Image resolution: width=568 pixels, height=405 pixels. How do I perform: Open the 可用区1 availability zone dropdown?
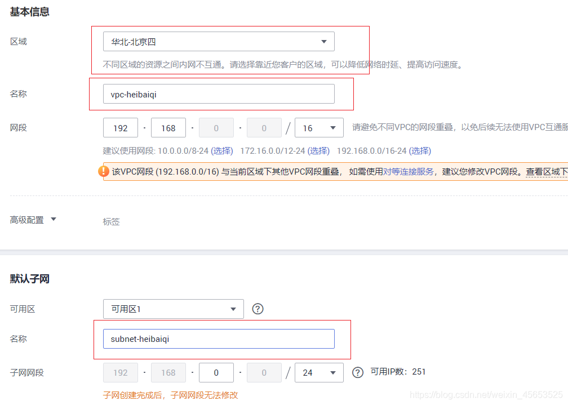(173, 309)
